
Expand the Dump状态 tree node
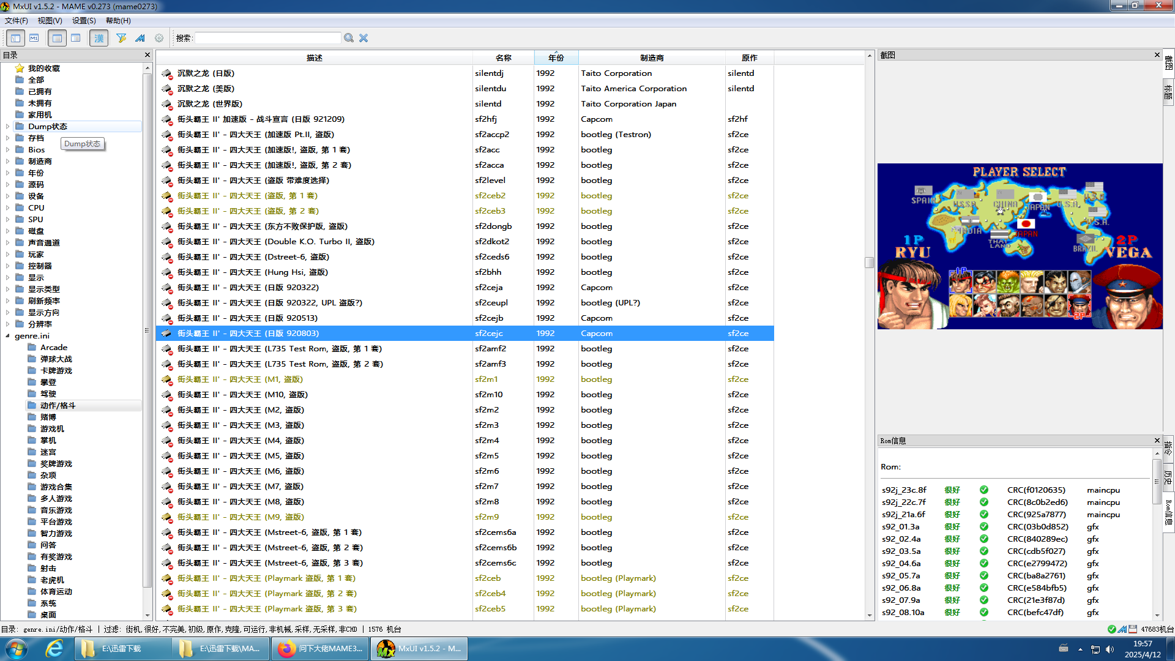point(7,127)
